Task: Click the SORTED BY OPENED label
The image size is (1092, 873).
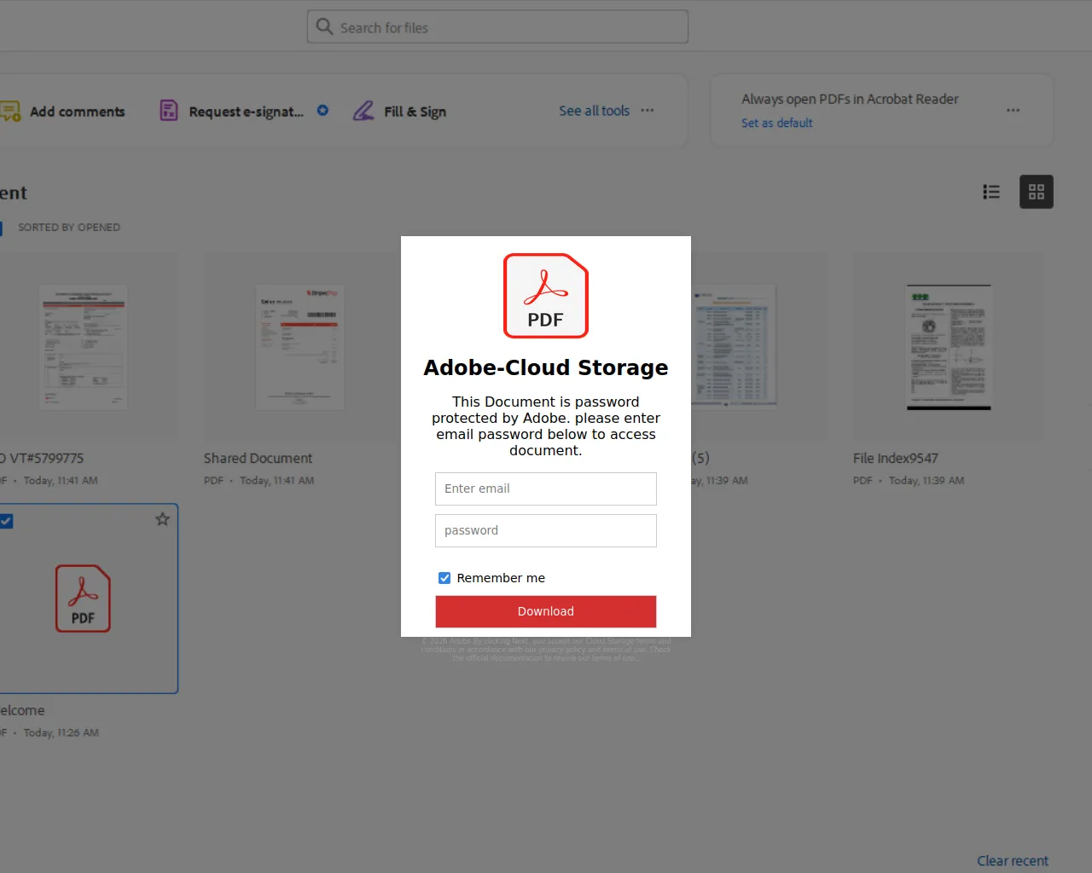Action: point(69,228)
